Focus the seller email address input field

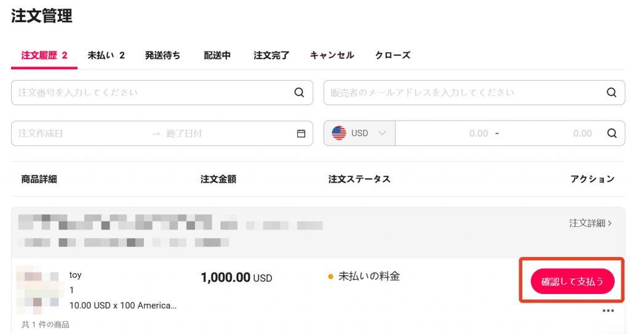coord(466,92)
